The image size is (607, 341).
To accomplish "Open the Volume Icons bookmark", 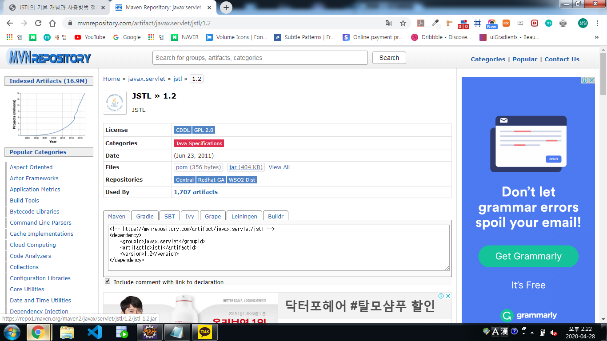I will [x=236, y=37].
